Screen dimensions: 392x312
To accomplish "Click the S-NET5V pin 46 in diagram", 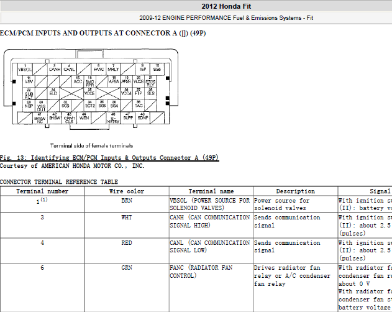I will click(113, 118).
